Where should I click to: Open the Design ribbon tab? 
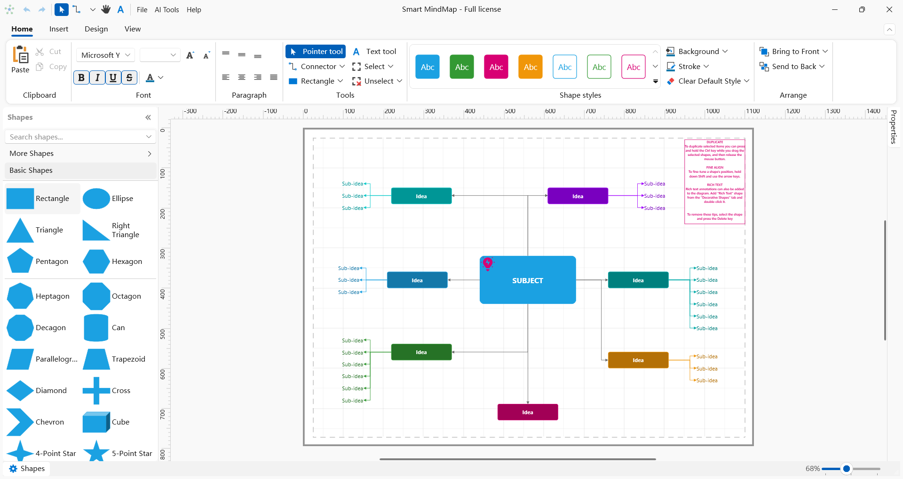pyautogui.click(x=96, y=29)
